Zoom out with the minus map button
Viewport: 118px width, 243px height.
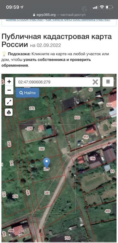click(x=9, y=90)
